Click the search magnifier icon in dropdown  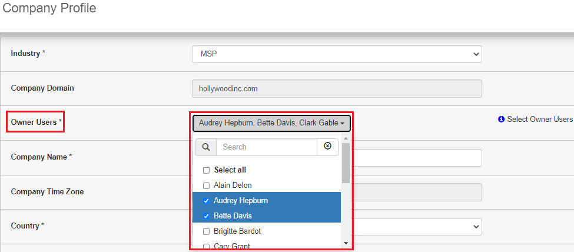(x=205, y=147)
